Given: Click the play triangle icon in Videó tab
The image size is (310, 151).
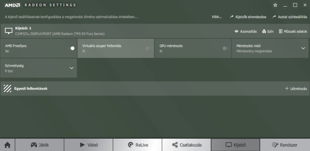Looking at the screenshot, I should [x=83, y=145].
